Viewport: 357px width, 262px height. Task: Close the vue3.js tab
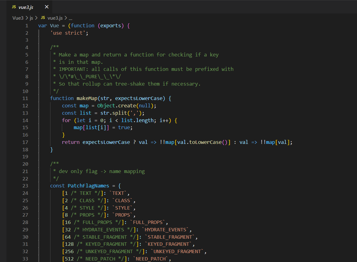(47, 7)
